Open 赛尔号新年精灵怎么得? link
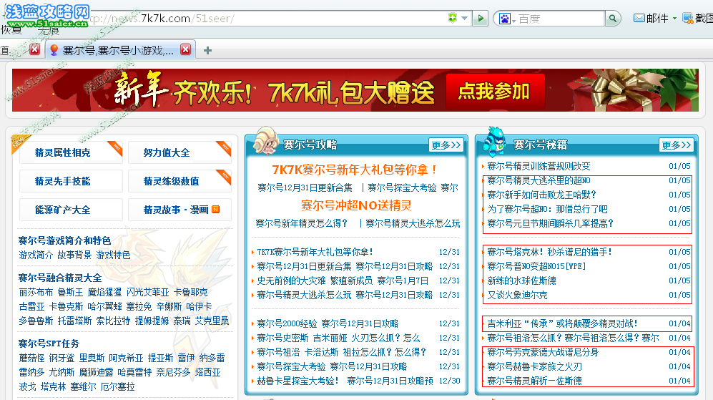The height and width of the screenshot is (400, 713). (x=302, y=223)
